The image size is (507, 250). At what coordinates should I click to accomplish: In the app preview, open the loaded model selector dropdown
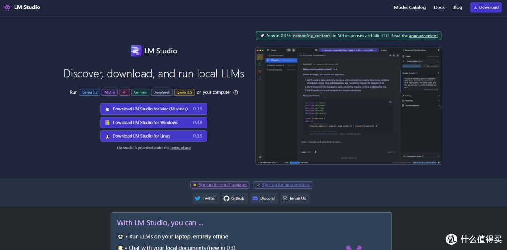pos(349,50)
